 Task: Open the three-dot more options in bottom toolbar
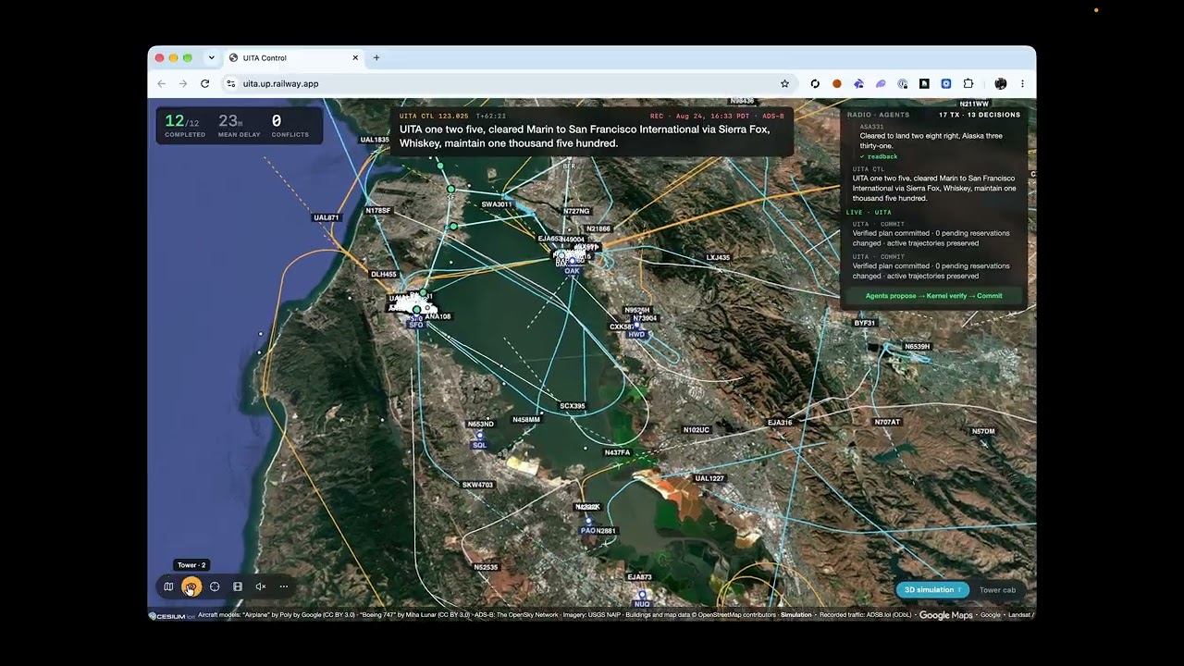pos(284,586)
